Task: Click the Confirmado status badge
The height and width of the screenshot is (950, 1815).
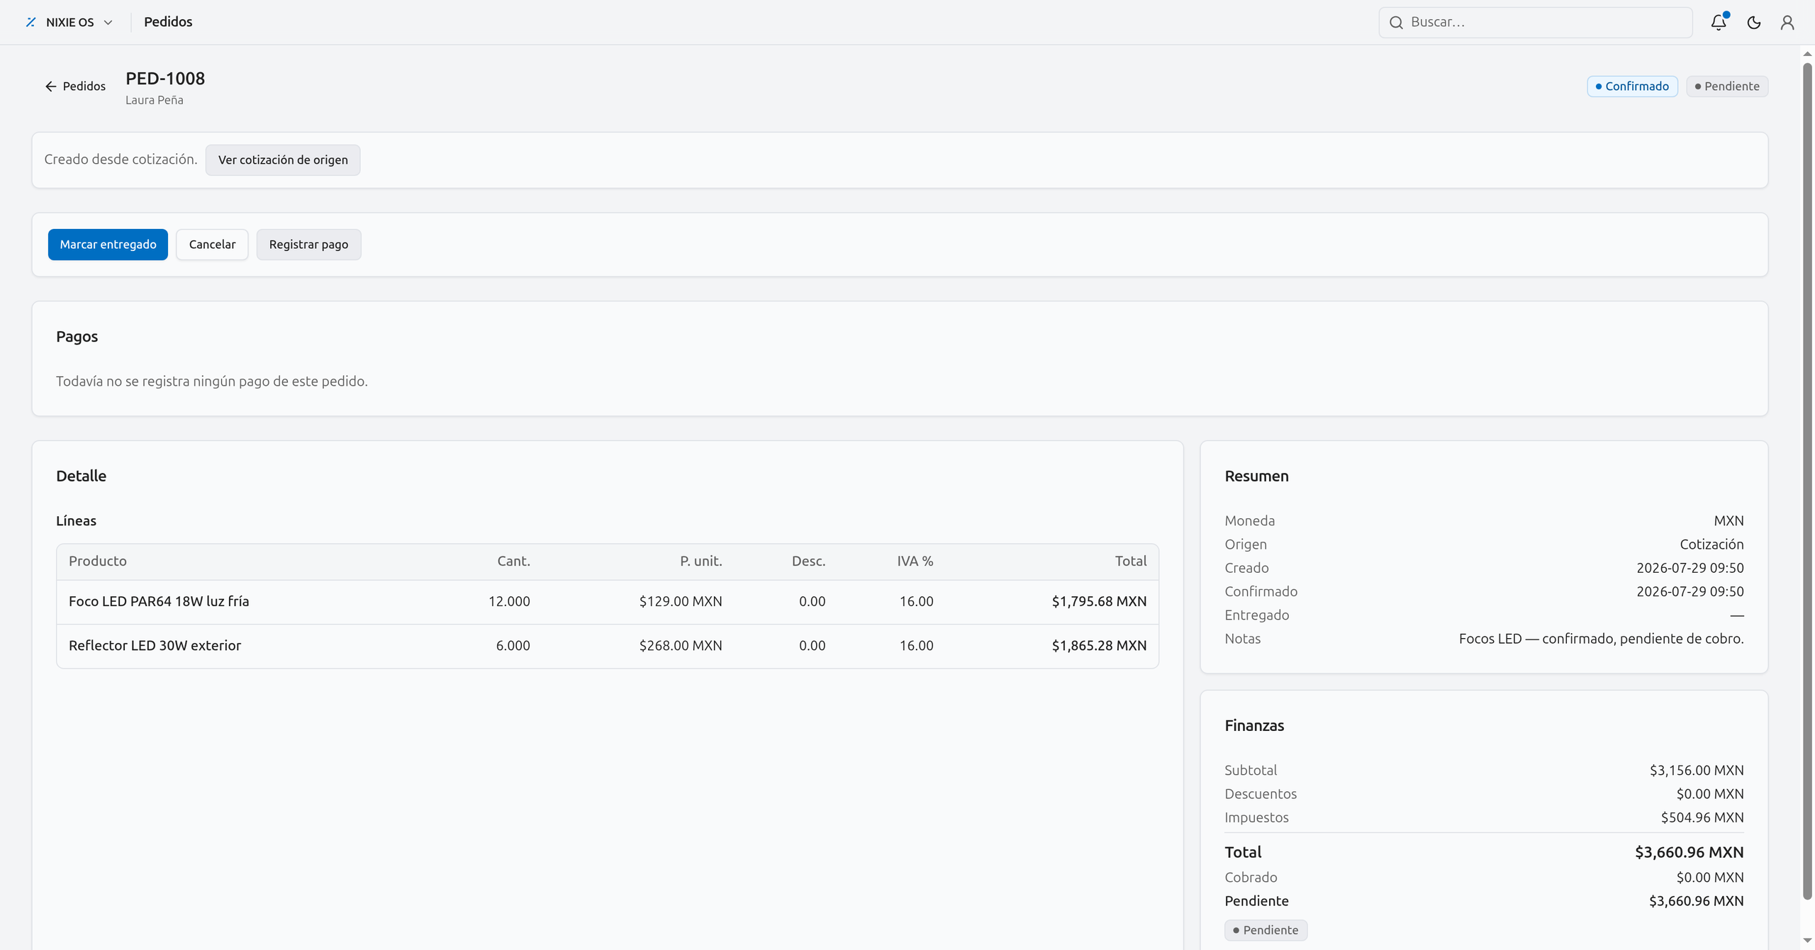Action: (1632, 86)
